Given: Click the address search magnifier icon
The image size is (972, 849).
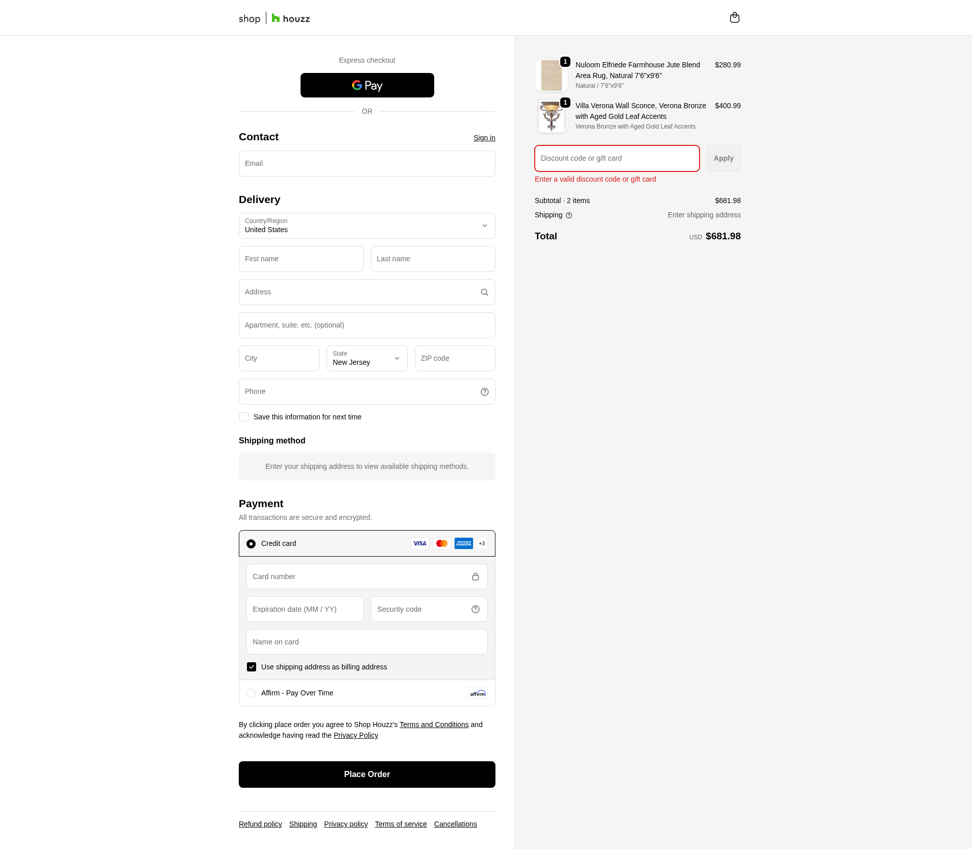Looking at the screenshot, I should [x=484, y=292].
